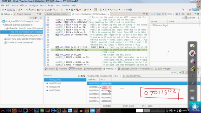Screen dimensions: 201x113
Task: Add a memory monitor with green plus
Action: [79, 76]
